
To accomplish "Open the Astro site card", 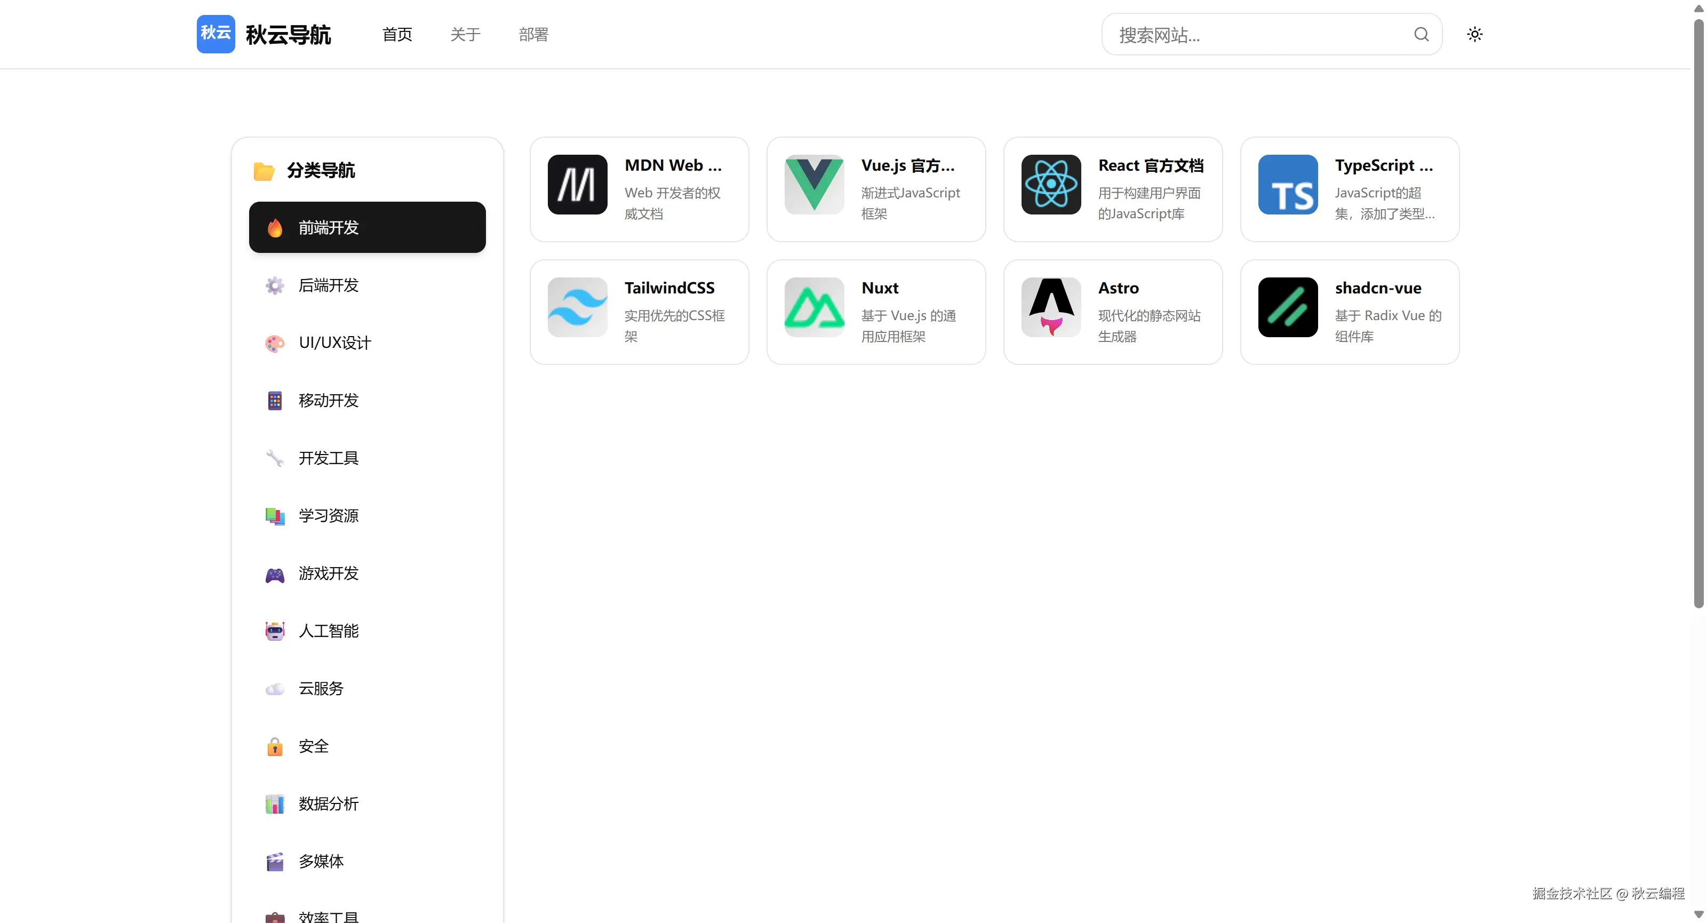I will [x=1113, y=312].
